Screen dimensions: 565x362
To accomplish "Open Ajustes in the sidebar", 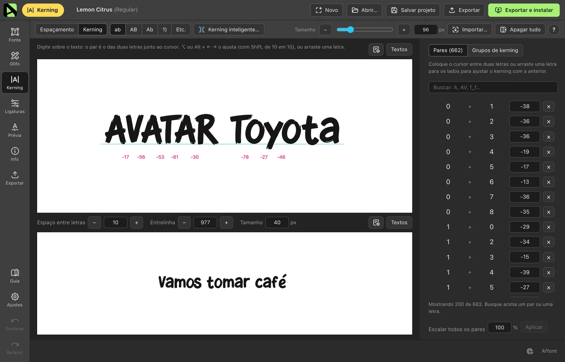I will [15, 300].
